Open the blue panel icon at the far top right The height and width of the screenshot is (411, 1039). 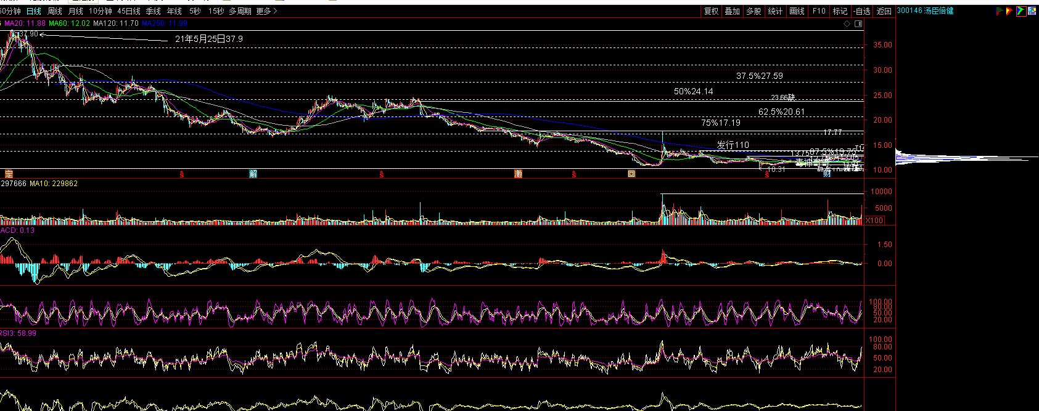(1032, 11)
